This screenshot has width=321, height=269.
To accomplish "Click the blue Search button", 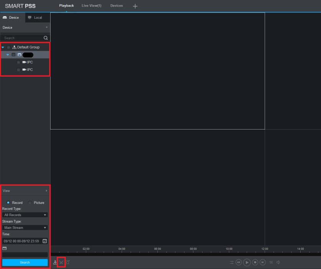I will click(x=25, y=262).
